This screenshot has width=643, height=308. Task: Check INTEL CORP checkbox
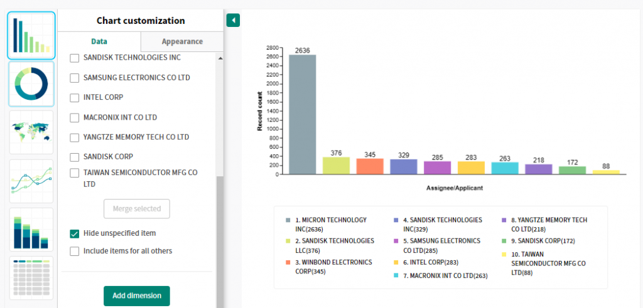tap(74, 98)
